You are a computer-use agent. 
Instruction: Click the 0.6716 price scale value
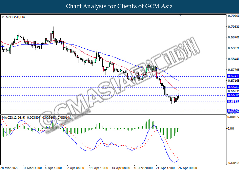(233, 81)
